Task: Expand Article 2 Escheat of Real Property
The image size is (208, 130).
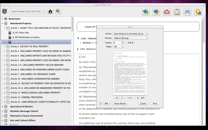Action: pyautogui.click(x=5, y=47)
